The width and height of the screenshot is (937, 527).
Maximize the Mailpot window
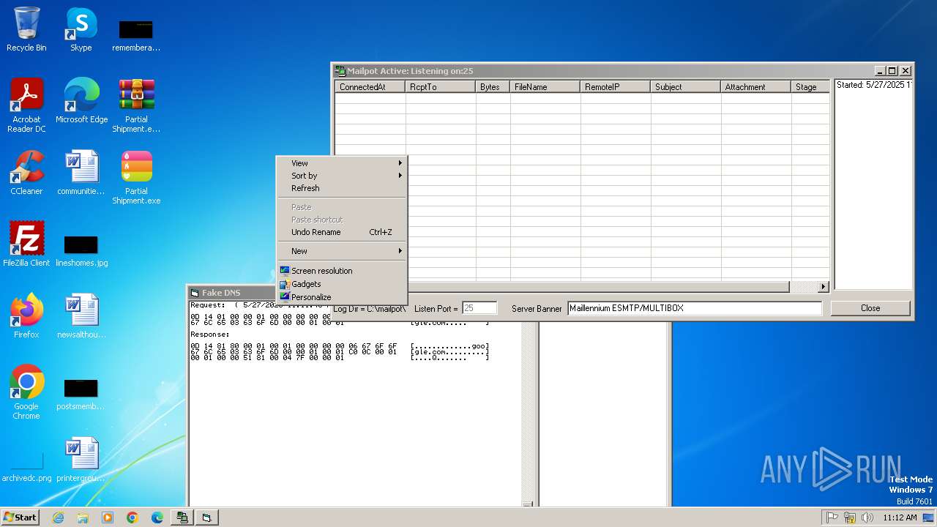point(892,71)
